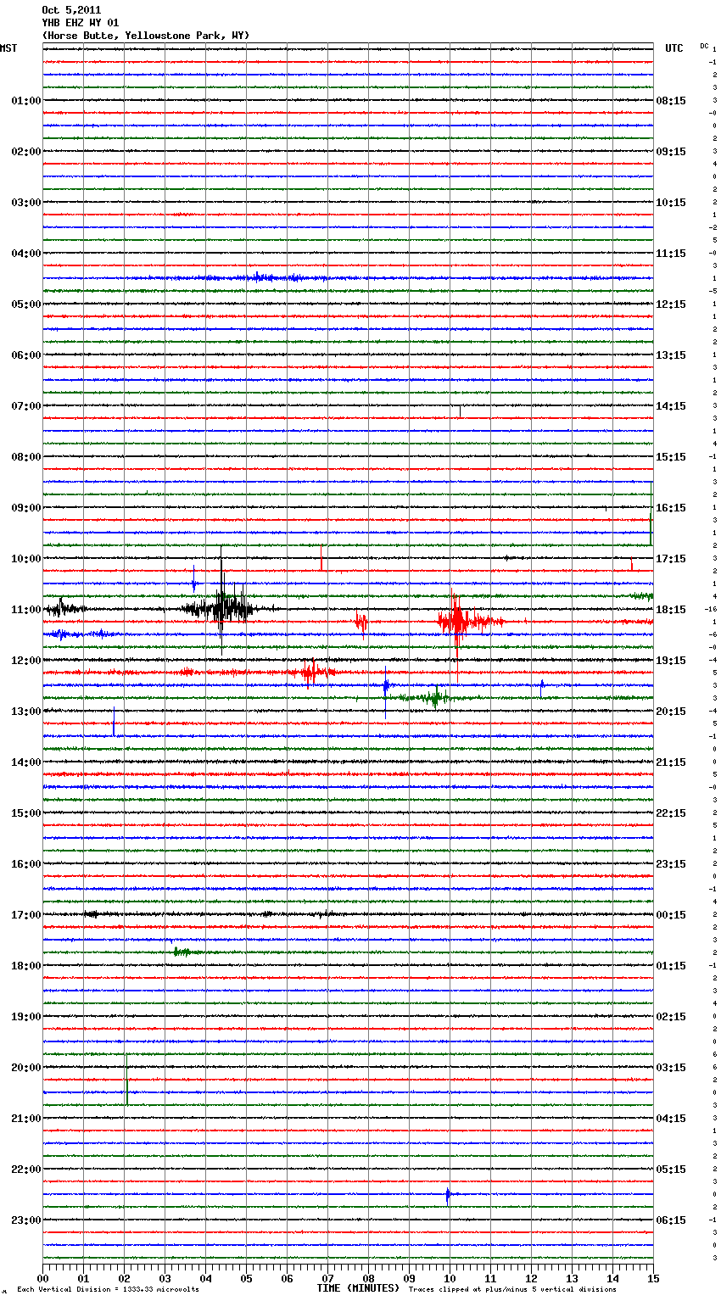The image size is (721, 1301).
Task: Click '(Horse Butte, Yellowstone Park, WY)' location text
Action: coord(145,36)
